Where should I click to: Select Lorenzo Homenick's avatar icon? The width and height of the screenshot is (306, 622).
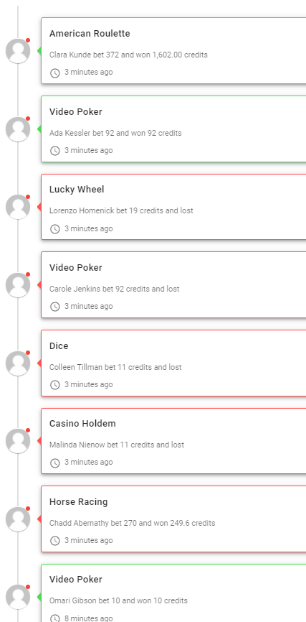click(18, 207)
